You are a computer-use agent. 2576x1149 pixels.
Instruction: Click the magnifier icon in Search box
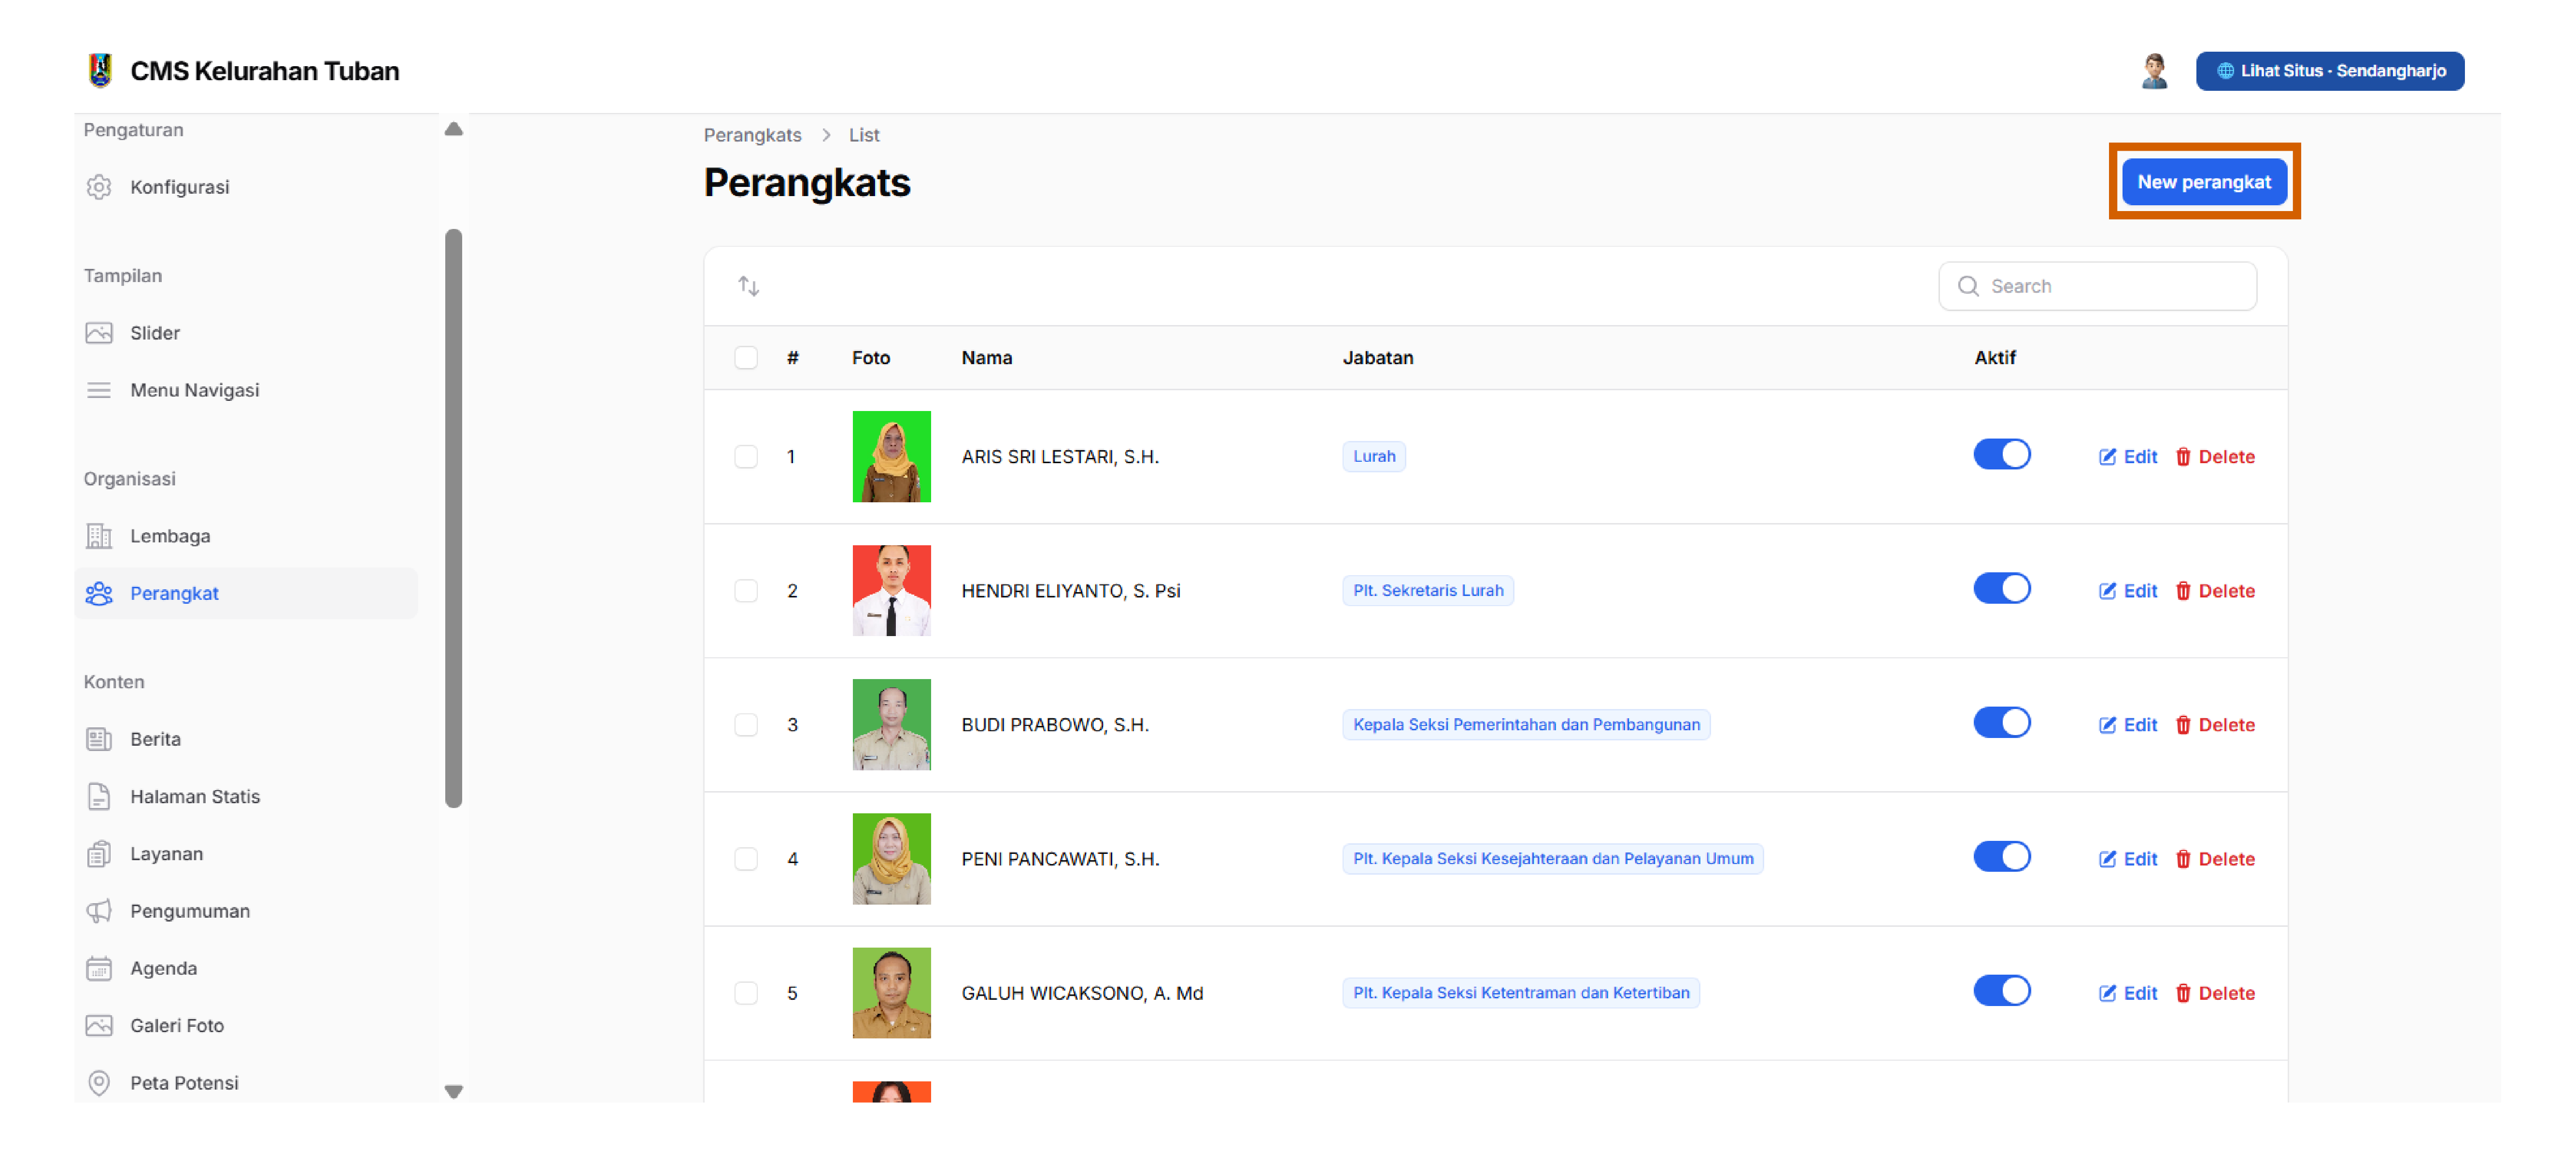1968,286
